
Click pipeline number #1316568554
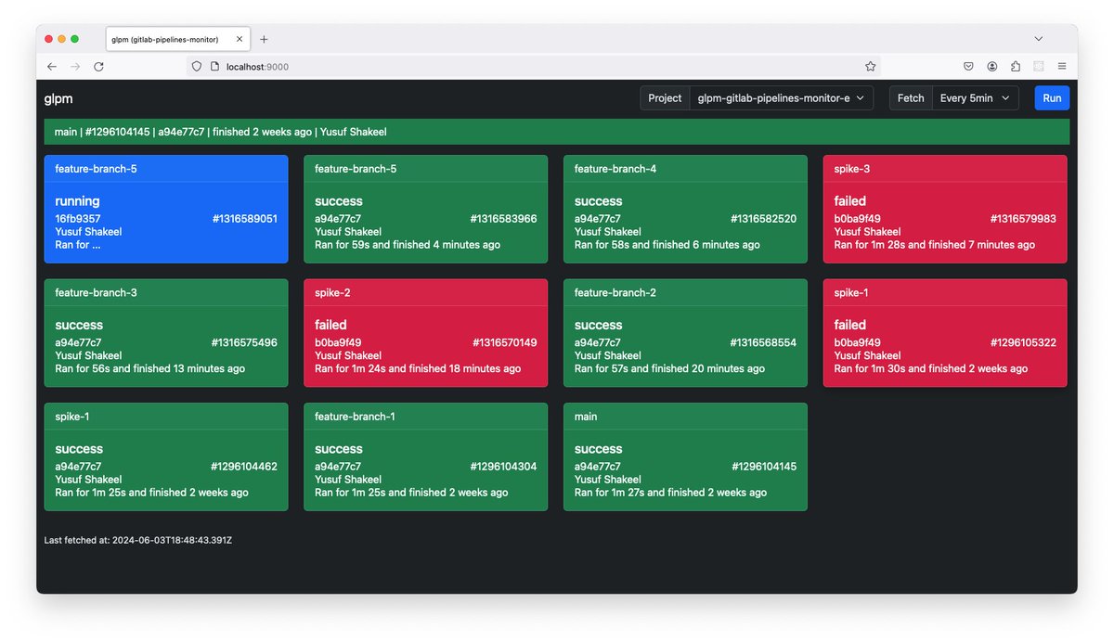[764, 342]
